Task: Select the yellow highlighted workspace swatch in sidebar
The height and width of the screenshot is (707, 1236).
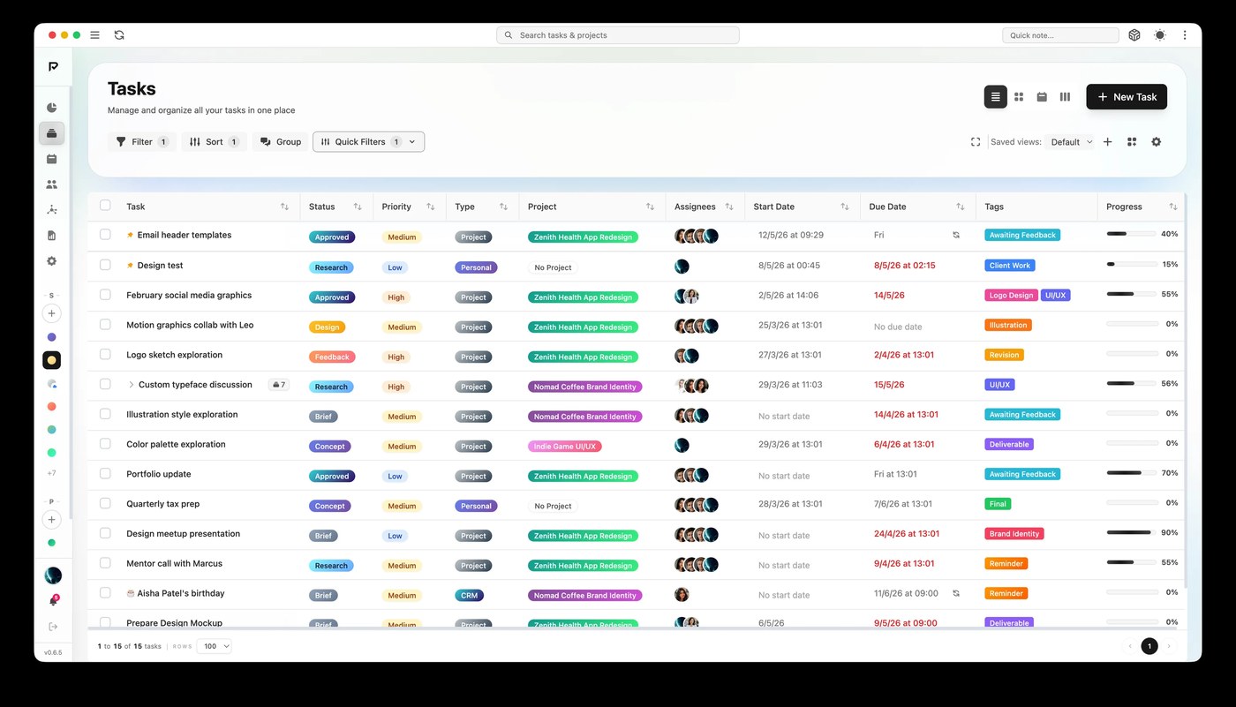Action: click(51, 360)
